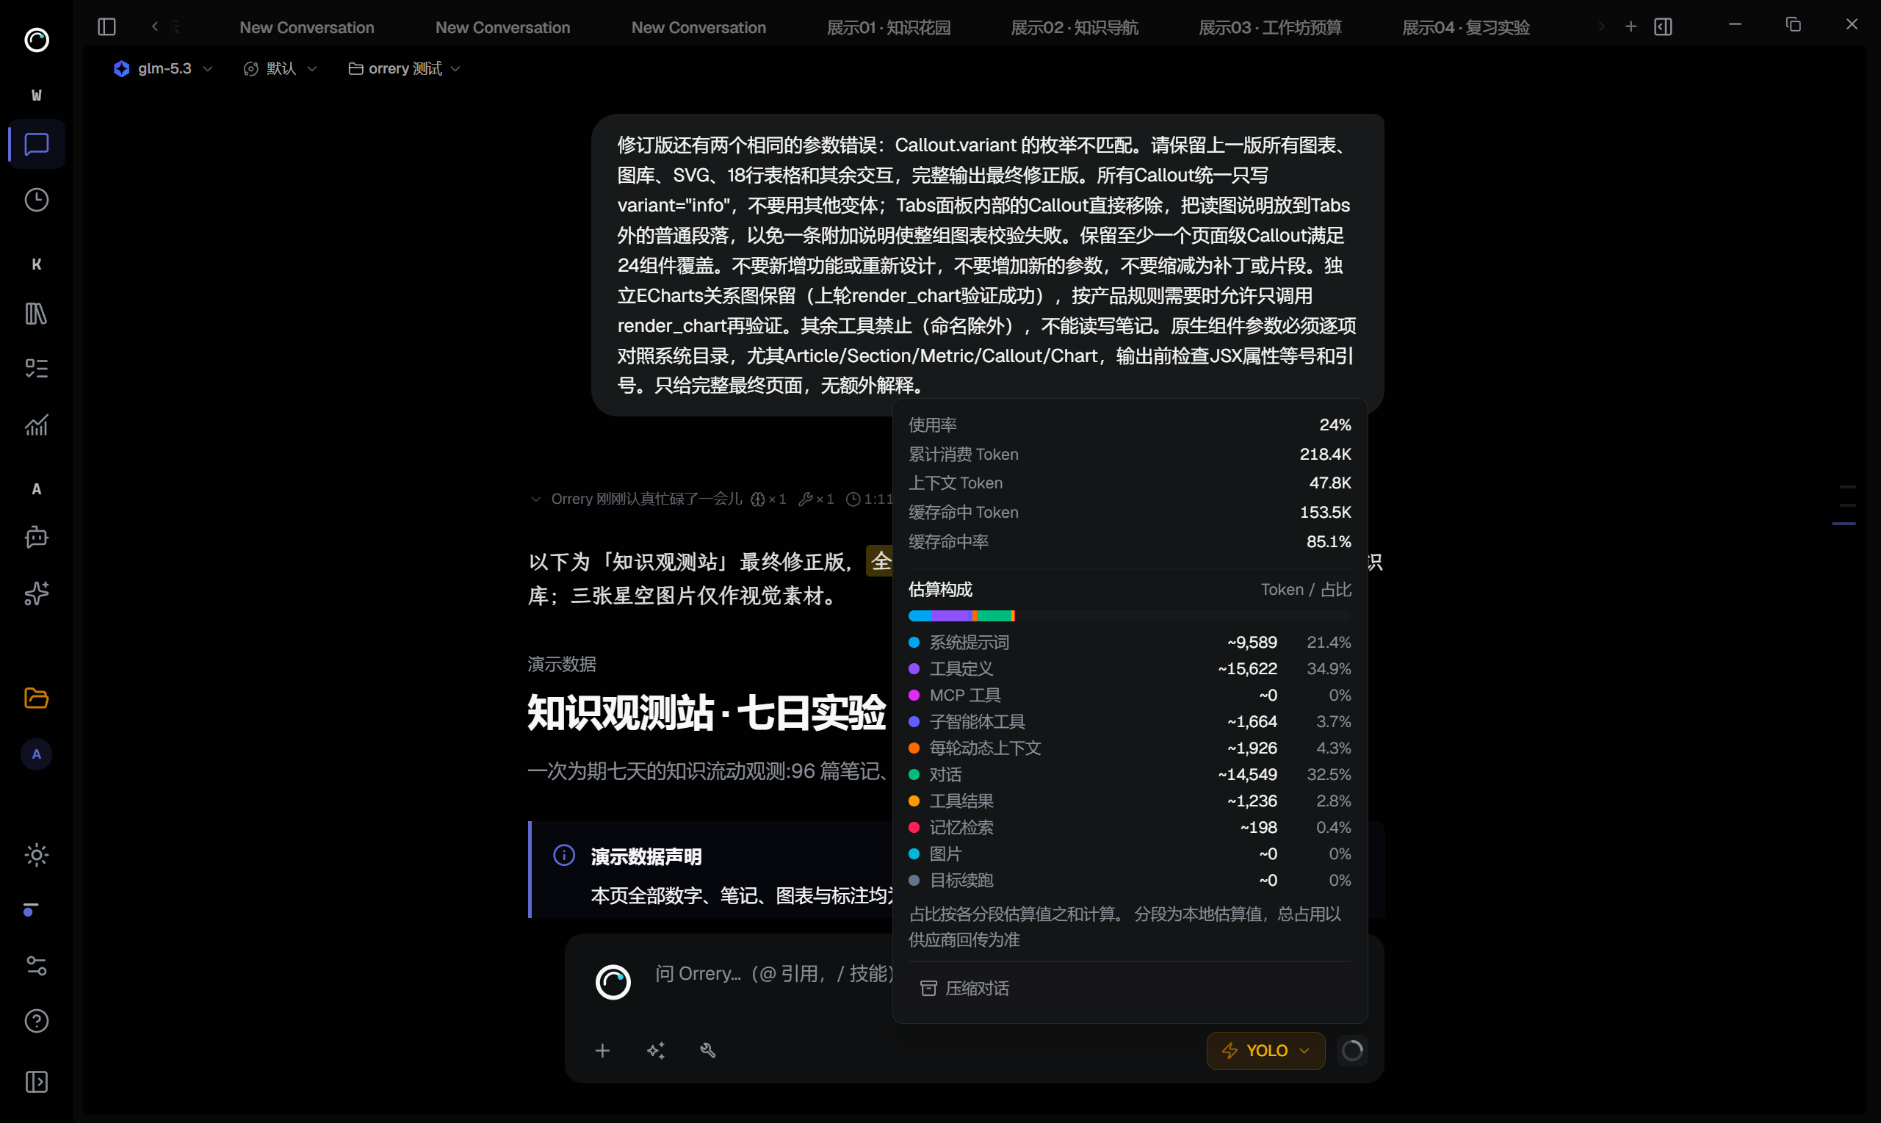Go back with the left arrow

coord(155,27)
